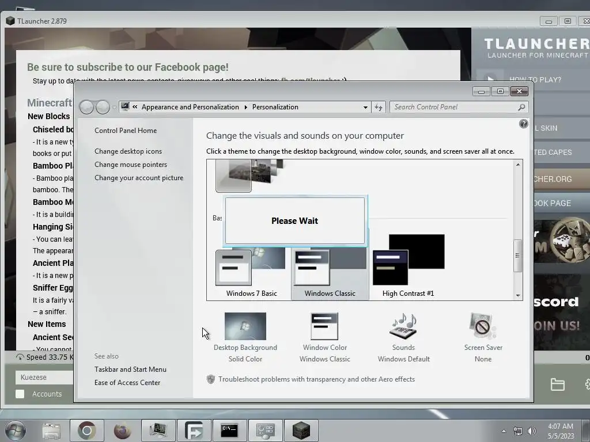Open Change desktop icons link
Viewport: 590px width, 442px height.
pyautogui.click(x=128, y=151)
